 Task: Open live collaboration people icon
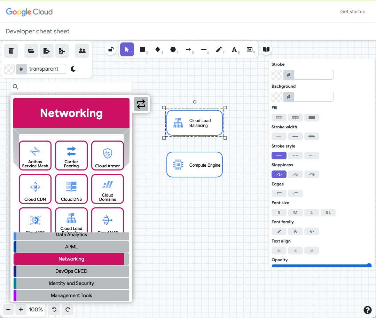(82, 51)
